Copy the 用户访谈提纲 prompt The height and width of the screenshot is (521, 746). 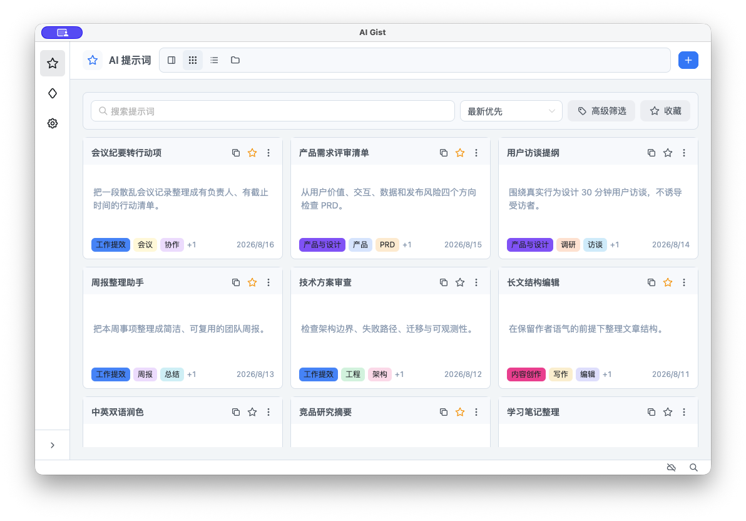tap(651, 153)
